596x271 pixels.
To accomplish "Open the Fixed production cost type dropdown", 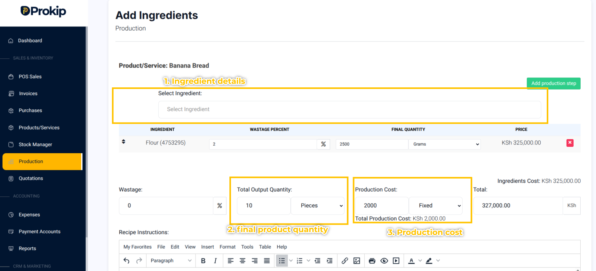I will (436, 206).
